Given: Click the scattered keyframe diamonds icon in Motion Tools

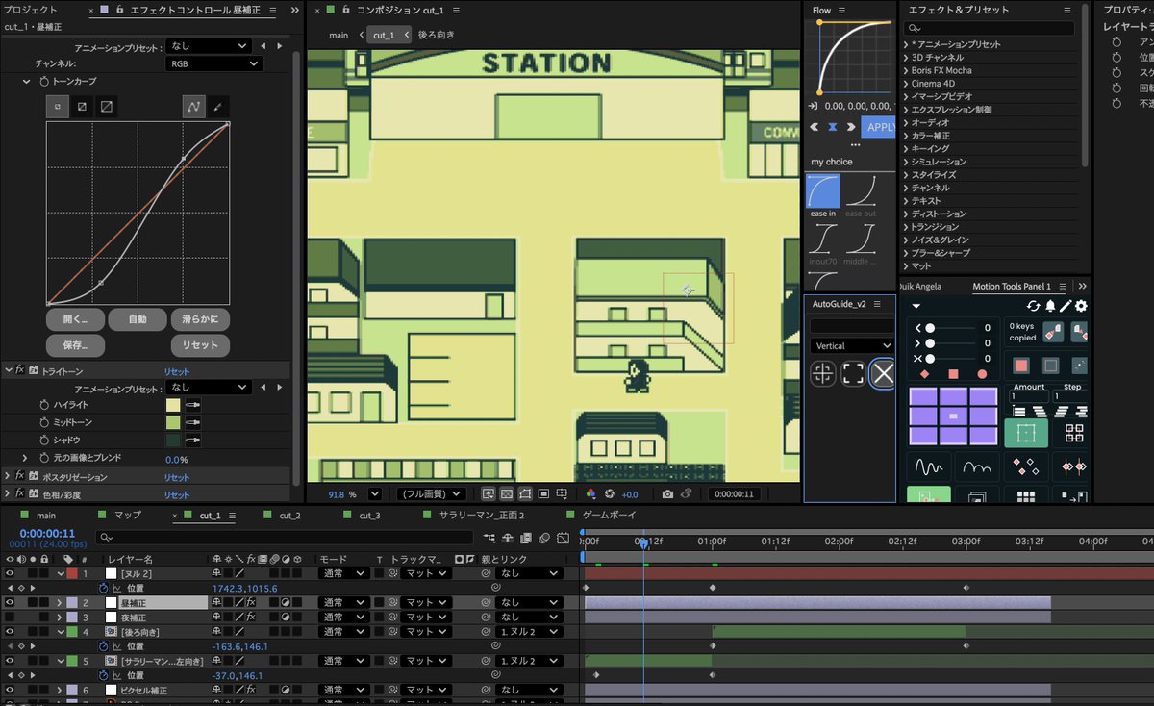Looking at the screenshot, I should 1027,467.
